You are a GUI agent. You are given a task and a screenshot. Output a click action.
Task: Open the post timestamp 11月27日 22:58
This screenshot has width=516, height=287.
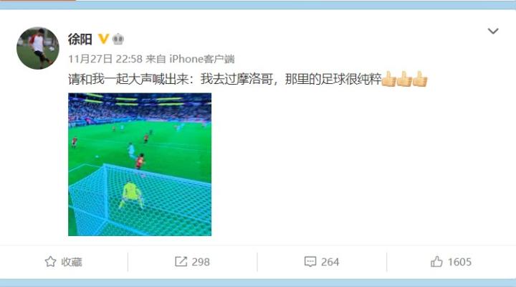(105, 59)
